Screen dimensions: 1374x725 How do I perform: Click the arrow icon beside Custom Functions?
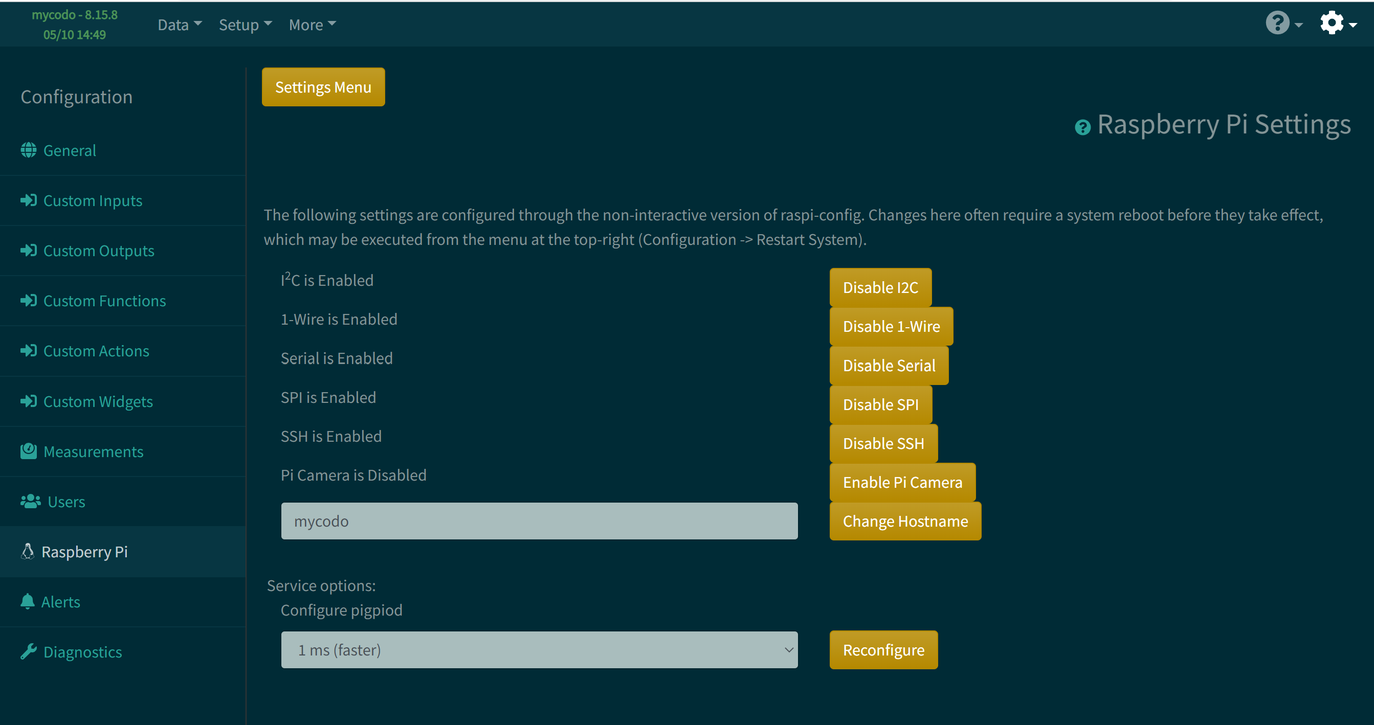click(x=28, y=301)
